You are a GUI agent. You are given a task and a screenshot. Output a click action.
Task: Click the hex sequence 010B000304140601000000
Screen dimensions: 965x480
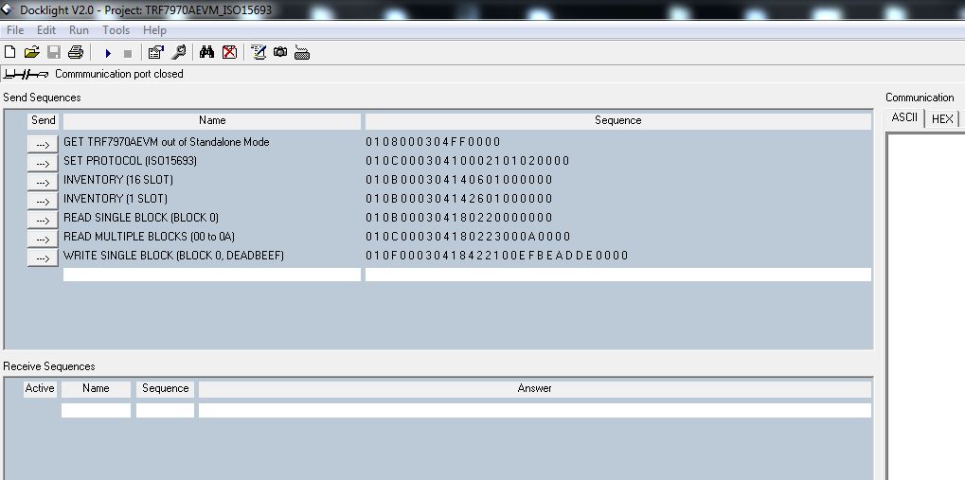tap(459, 180)
